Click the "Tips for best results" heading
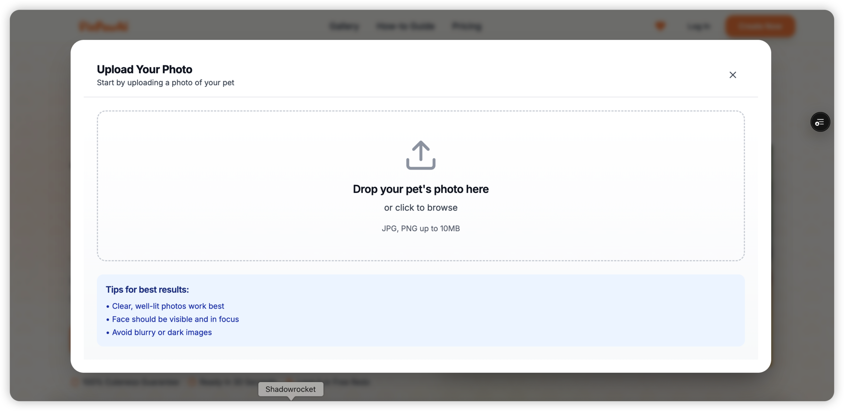Screen dimensions: 844x411 point(147,290)
